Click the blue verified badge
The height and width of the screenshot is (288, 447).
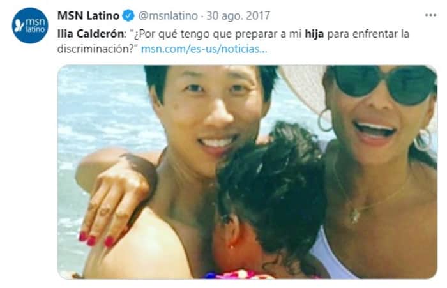[x=128, y=16]
